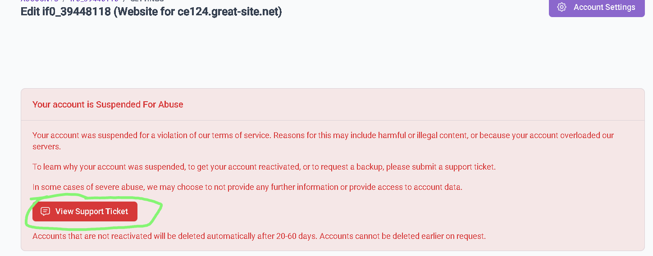Screen dimensions: 653x256
Task: Click the domain name ce124.great-site.net in the title
Action: point(224,11)
